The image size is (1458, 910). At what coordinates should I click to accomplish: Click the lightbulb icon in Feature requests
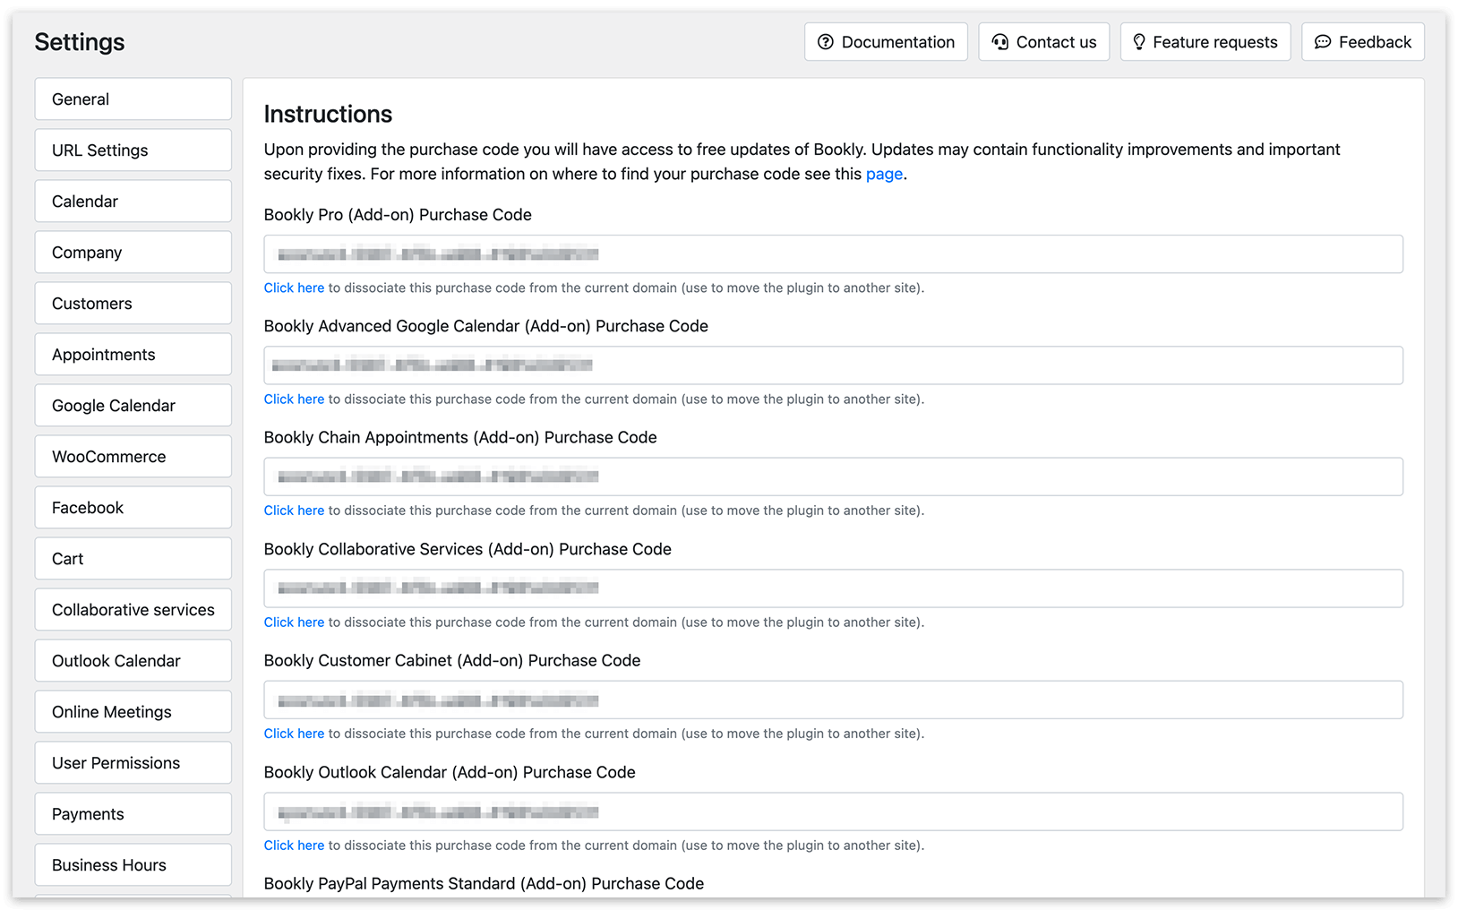[x=1139, y=42]
